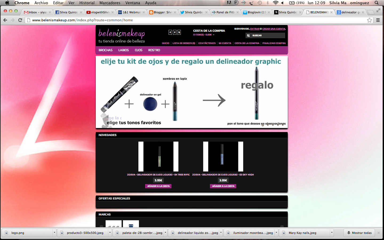Click the ENTRAR login link

pyautogui.click(x=255, y=29)
